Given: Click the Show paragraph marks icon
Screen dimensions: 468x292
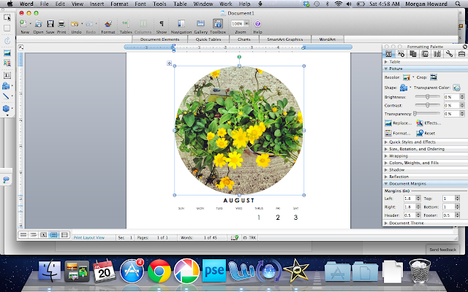Looking at the screenshot, I should 161,24.
